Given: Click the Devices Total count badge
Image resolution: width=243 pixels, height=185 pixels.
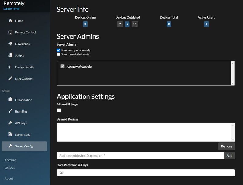Looking at the screenshot, I should pyautogui.click(x=169, y=24).
